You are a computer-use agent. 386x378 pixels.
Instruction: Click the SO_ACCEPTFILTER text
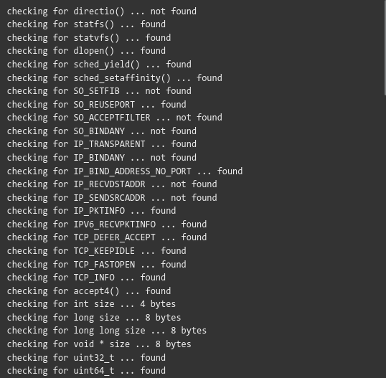(112, 118)
